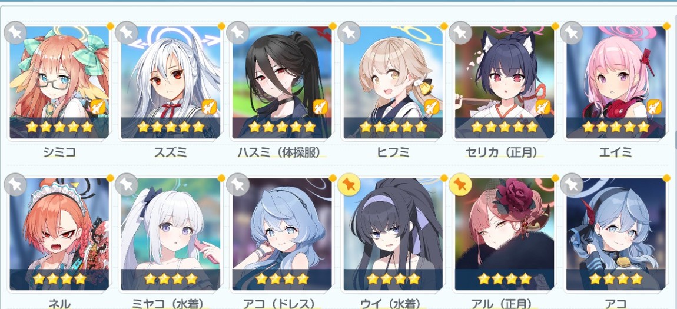Click the セリカ（正月）name label
The image size is (677, 309).
tap(505, 152)
